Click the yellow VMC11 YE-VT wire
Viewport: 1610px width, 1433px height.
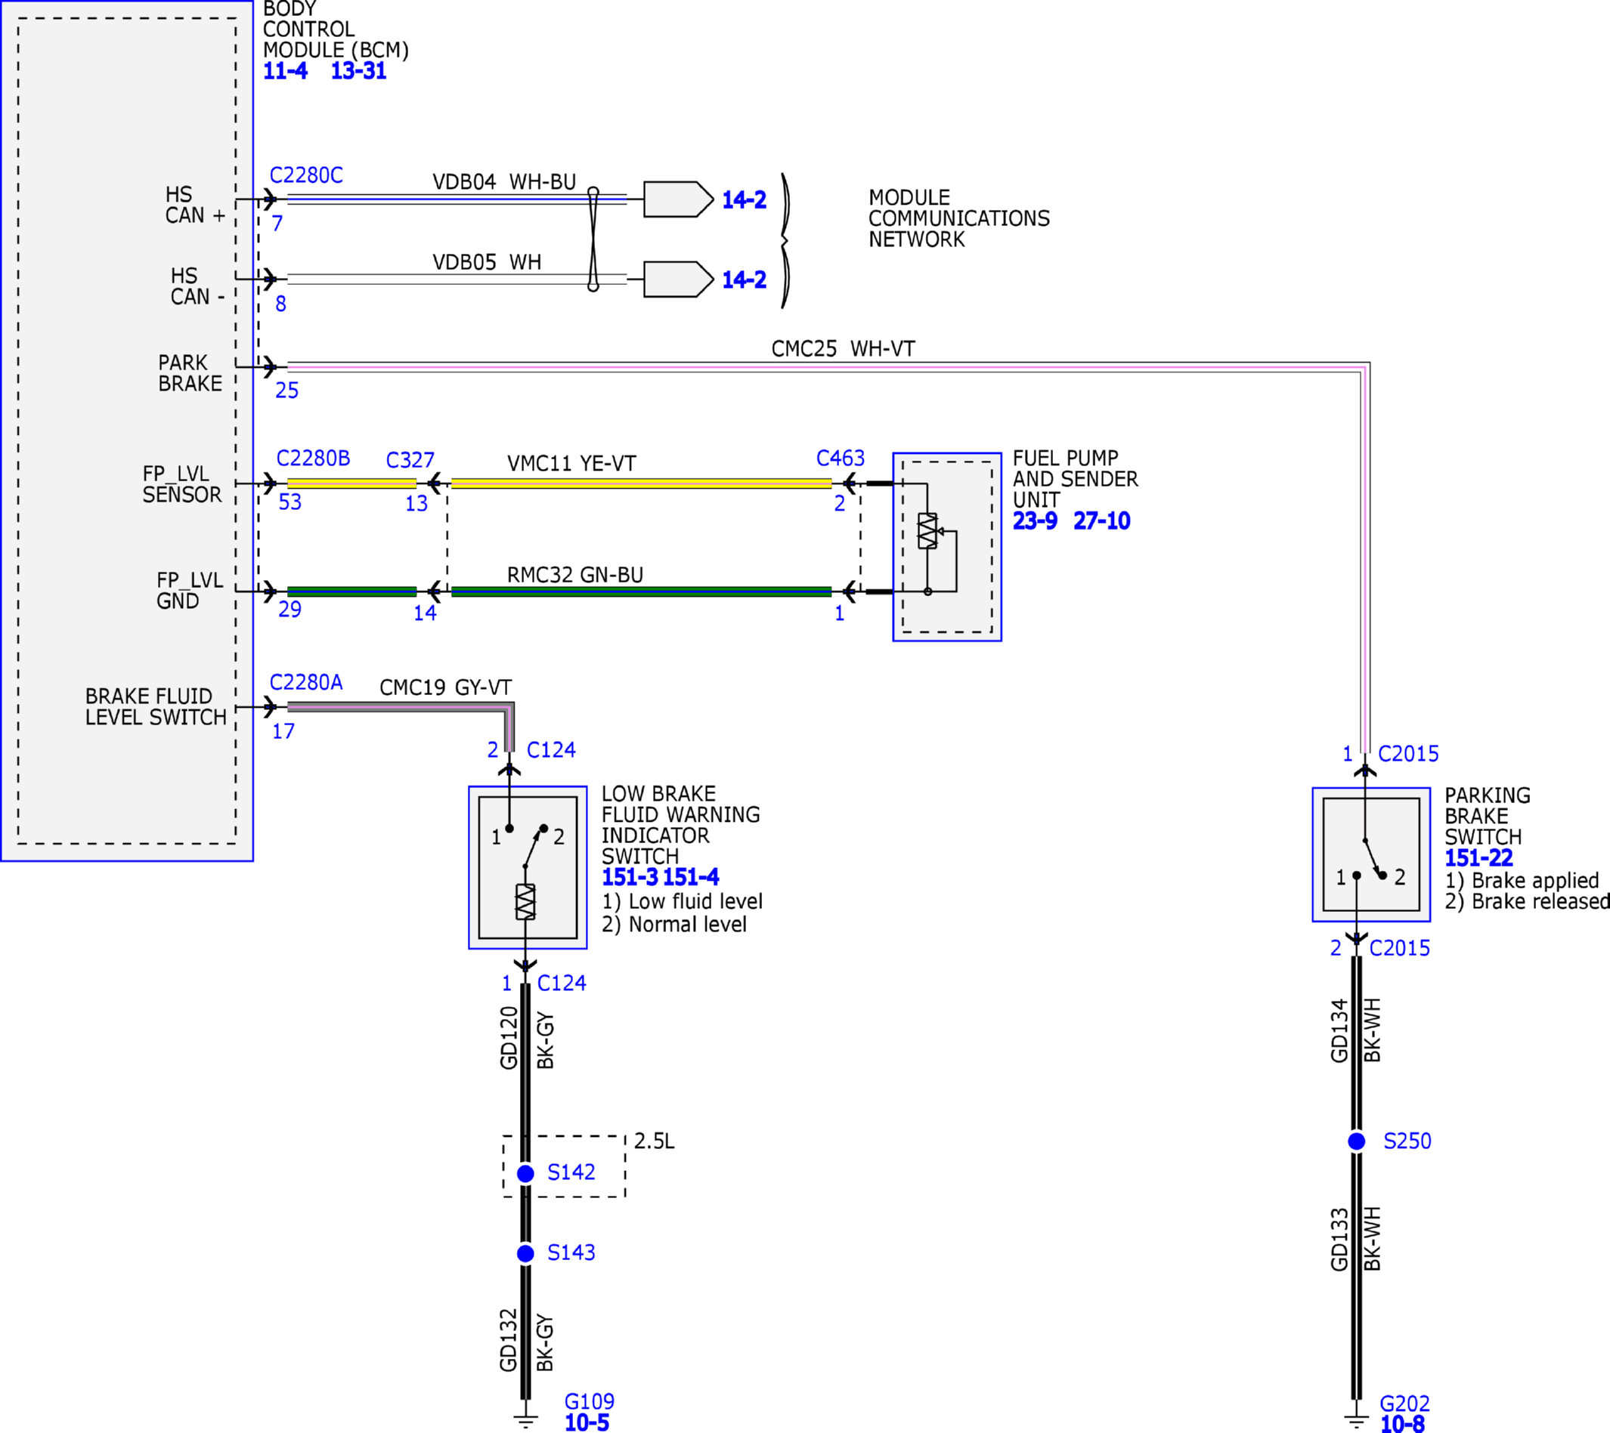tap(641, 483)
